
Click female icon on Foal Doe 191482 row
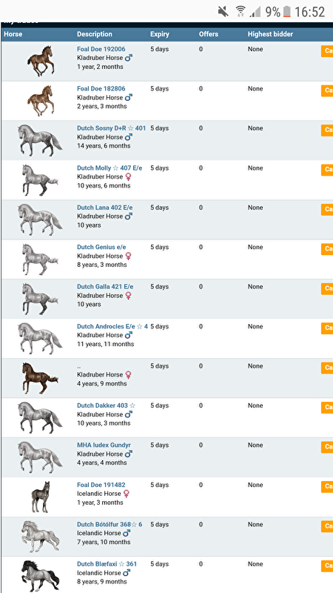pyautogui.click(x=127, y=494)
